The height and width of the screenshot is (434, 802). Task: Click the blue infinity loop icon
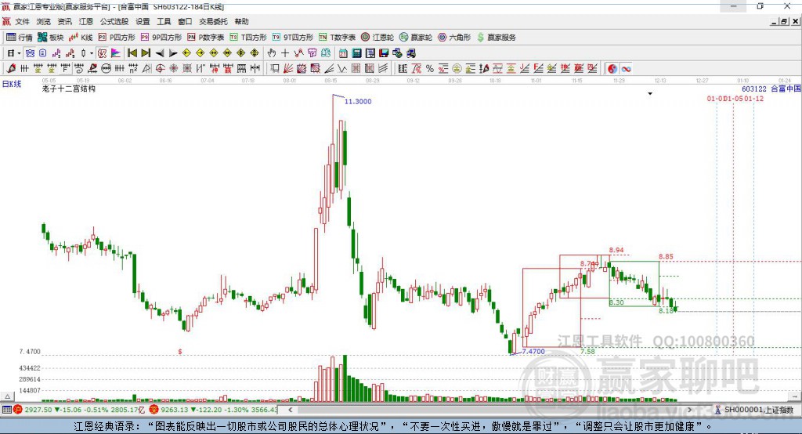point(626,69)
